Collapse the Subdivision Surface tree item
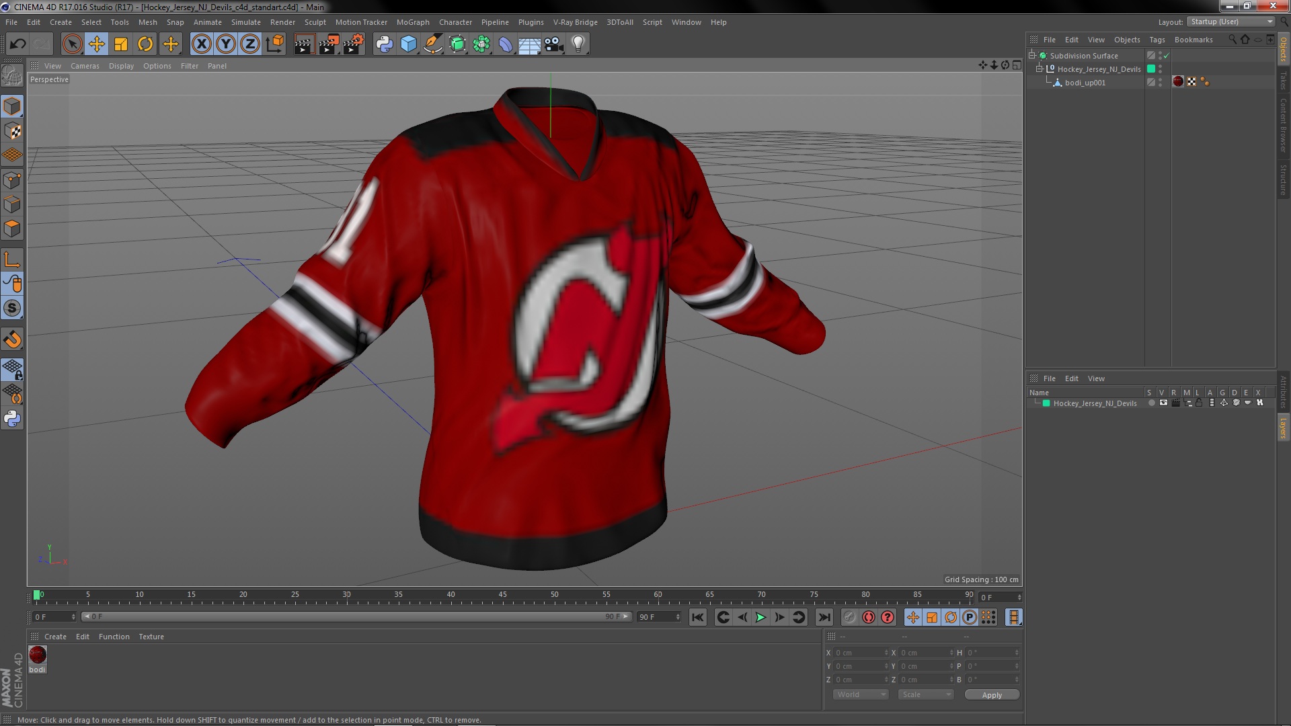The height and width of the screenshot is (726, 1291). pos(1032,55)
